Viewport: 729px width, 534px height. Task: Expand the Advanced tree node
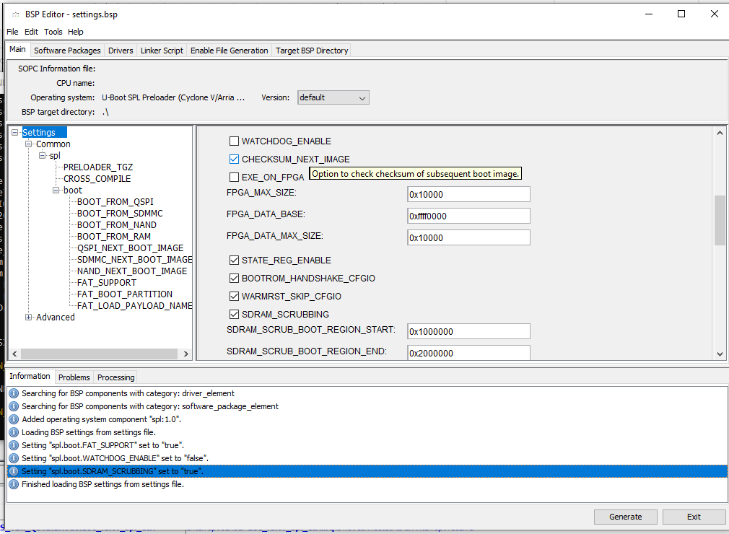coord(29,318)
